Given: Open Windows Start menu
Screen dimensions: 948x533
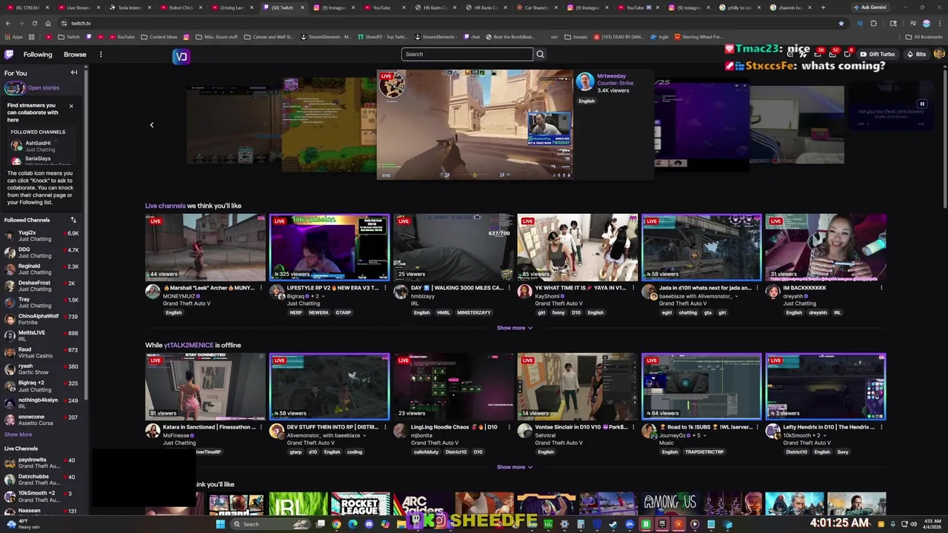Looking at the screenshot, I should [220, 524].
